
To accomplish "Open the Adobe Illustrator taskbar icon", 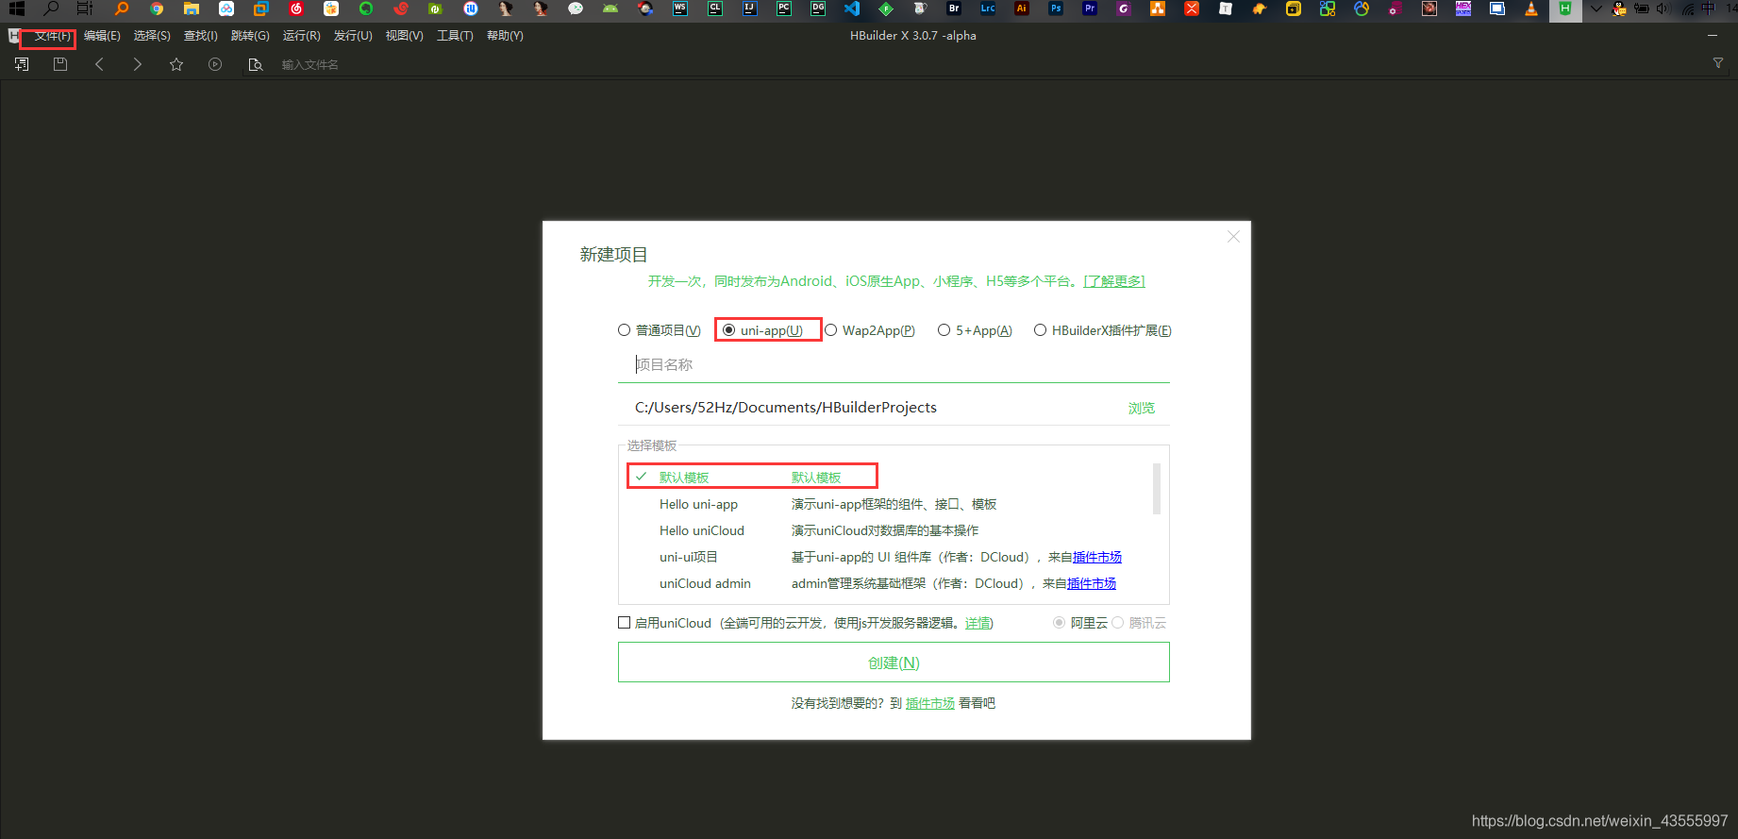I will tap(1022, 8).
